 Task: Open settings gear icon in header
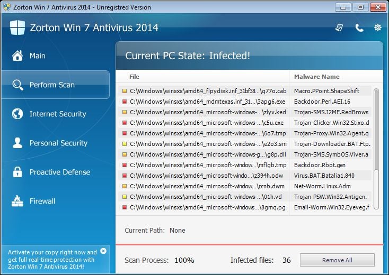(377, 27)
